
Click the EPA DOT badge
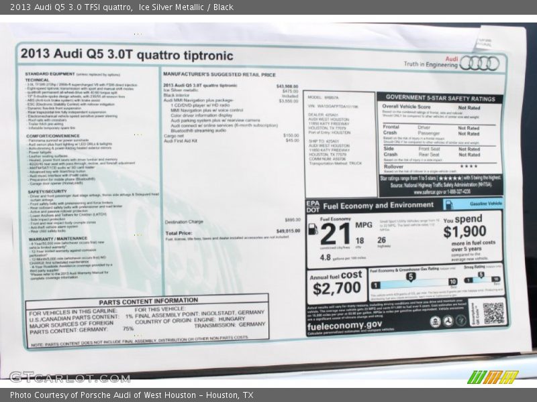(x=313, y=207)
